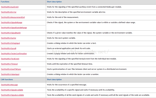
Task: Open the TestWaitForAuxEvent link
Action: 10,7
